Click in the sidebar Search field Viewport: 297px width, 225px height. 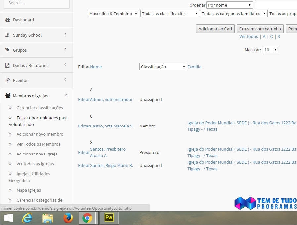pos(36,3)
